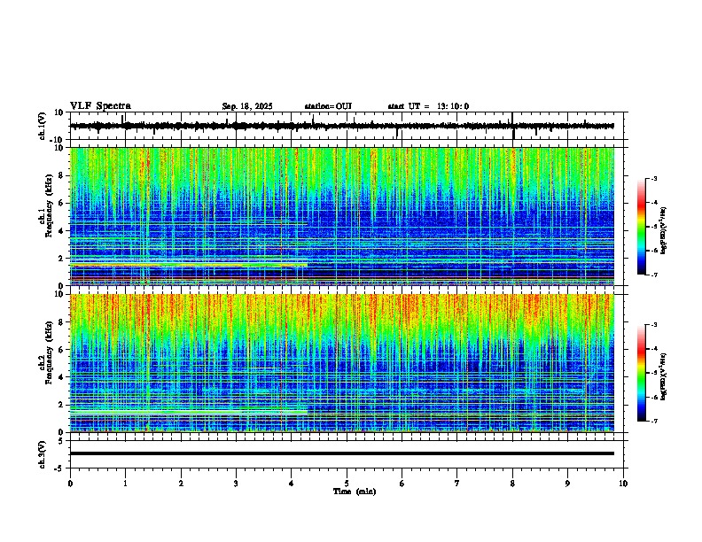Click the '-7' tick on ch.2 colorbar
This screenshot has width=702, height=542.
tap(653, 421)
